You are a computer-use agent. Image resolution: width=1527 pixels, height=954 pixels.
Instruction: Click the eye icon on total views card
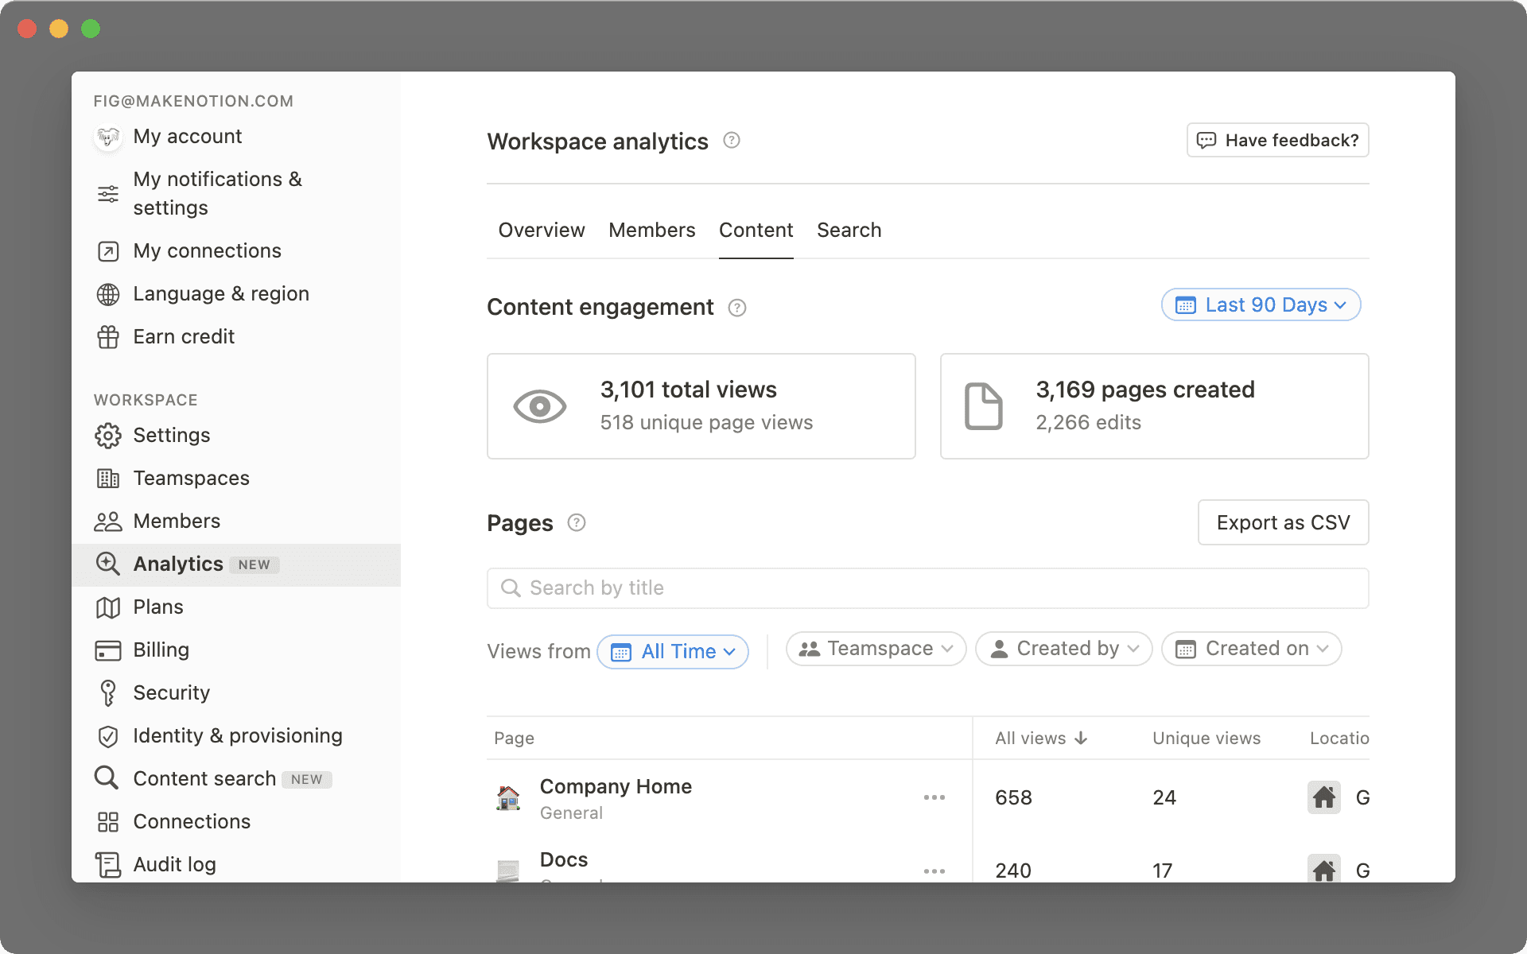tap(540, 405)
